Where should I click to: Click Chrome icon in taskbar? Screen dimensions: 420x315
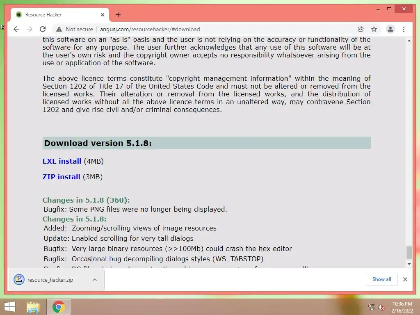(x=59, y=307)
